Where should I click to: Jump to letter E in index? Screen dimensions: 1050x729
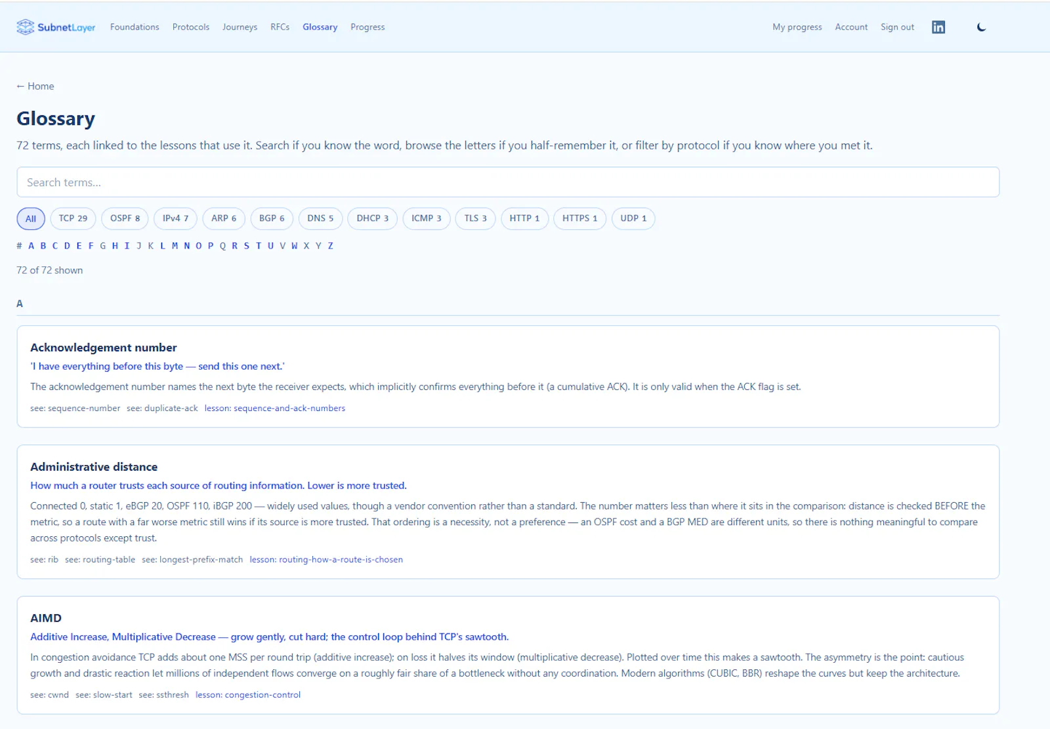click(x=79, y=246)
